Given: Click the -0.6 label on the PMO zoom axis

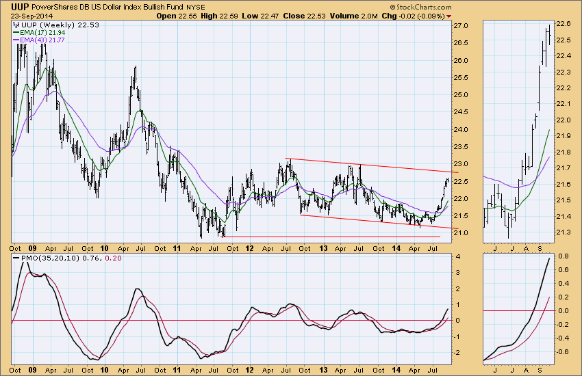Looking at the screenshot, I should click(562, 352).
